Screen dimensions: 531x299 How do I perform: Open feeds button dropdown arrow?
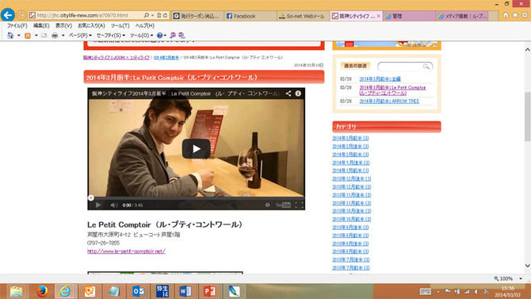coord(36,35)
